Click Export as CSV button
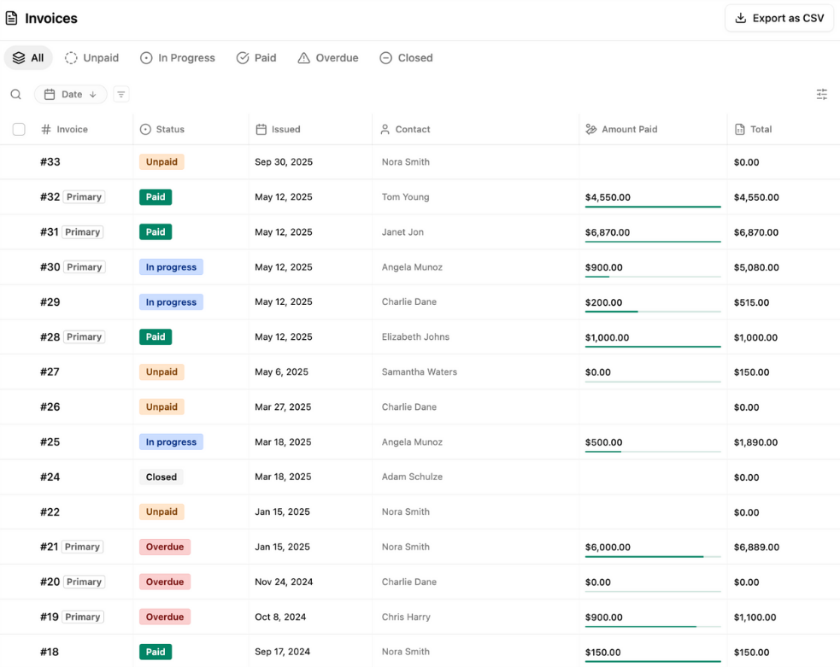 [779, 18]
